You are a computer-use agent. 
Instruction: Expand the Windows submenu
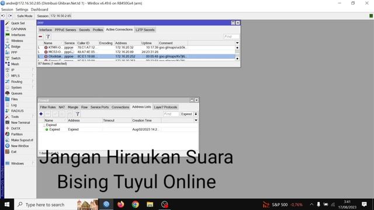[17, 163]
